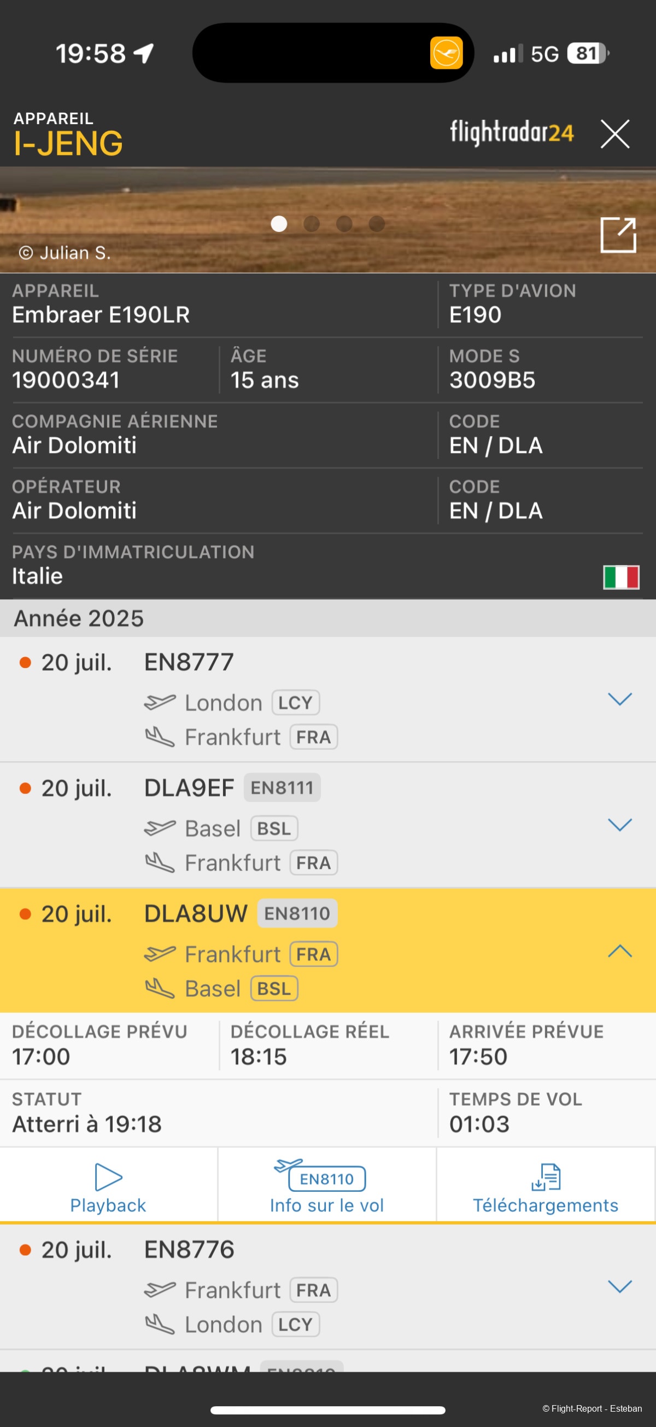Image resolution: width=656 pixels, height=1427 pixels.
Task: Tap the location arrow in status bar
Action: pyautogui.click(x=144, y=54)
